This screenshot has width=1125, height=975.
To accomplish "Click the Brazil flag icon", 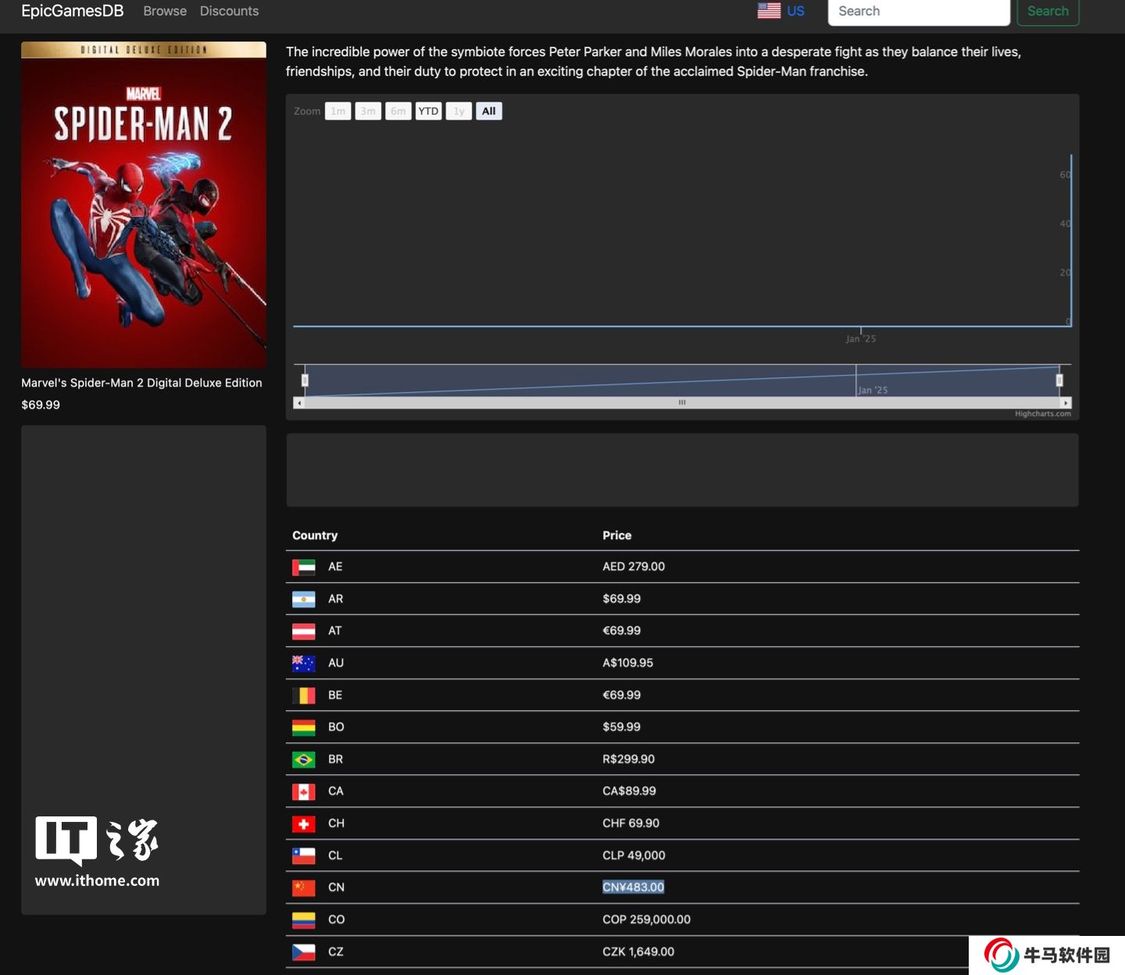I will [x=303, y=759].
